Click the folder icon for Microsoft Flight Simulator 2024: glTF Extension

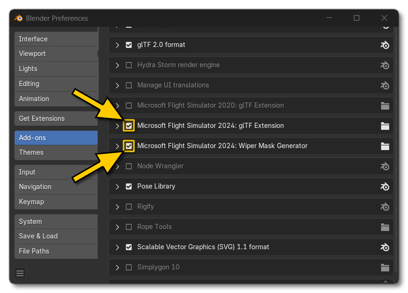[x=385, y=126]
